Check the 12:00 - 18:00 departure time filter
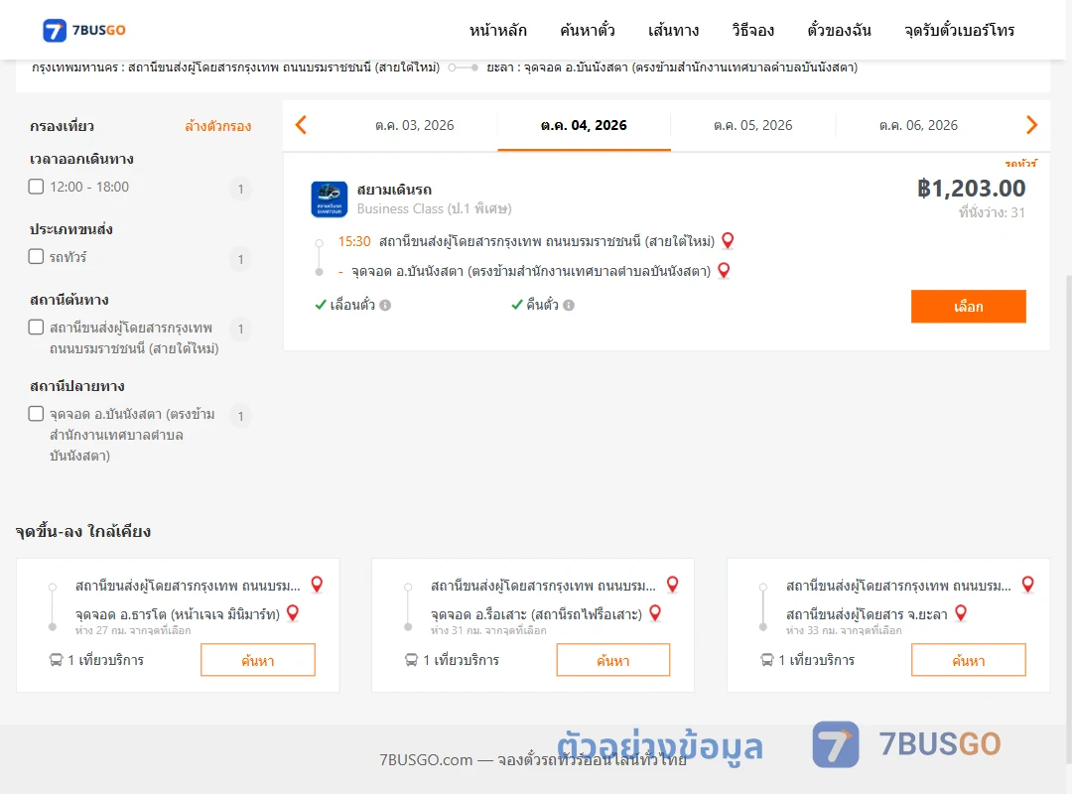This screenshot has height=794, width=1072. click(37, 187)
